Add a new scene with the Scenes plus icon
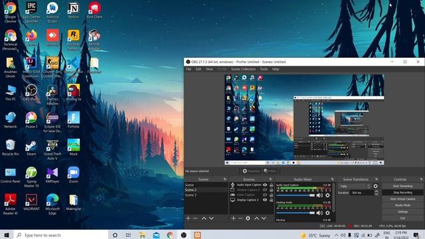425x239 pixels. pos(188,218)
